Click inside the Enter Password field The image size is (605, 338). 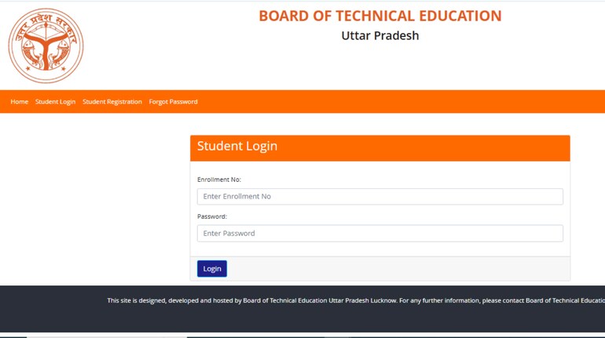(379, 234)
